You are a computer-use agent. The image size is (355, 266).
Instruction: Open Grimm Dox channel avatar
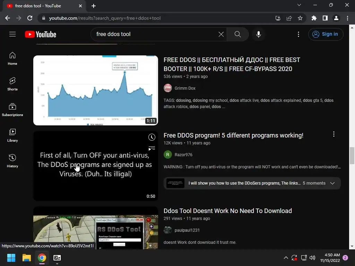(168, 88)
